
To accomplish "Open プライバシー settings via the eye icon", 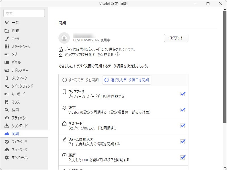I will [6, 118].
